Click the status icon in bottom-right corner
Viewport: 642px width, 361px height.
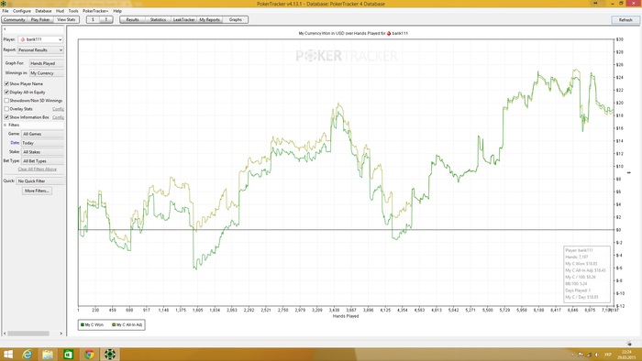(629, 344)
